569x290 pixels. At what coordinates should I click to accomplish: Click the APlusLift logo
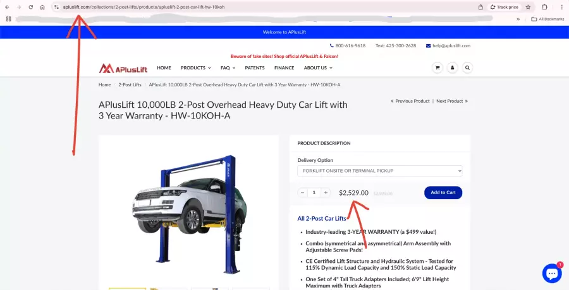coord(123,68)
